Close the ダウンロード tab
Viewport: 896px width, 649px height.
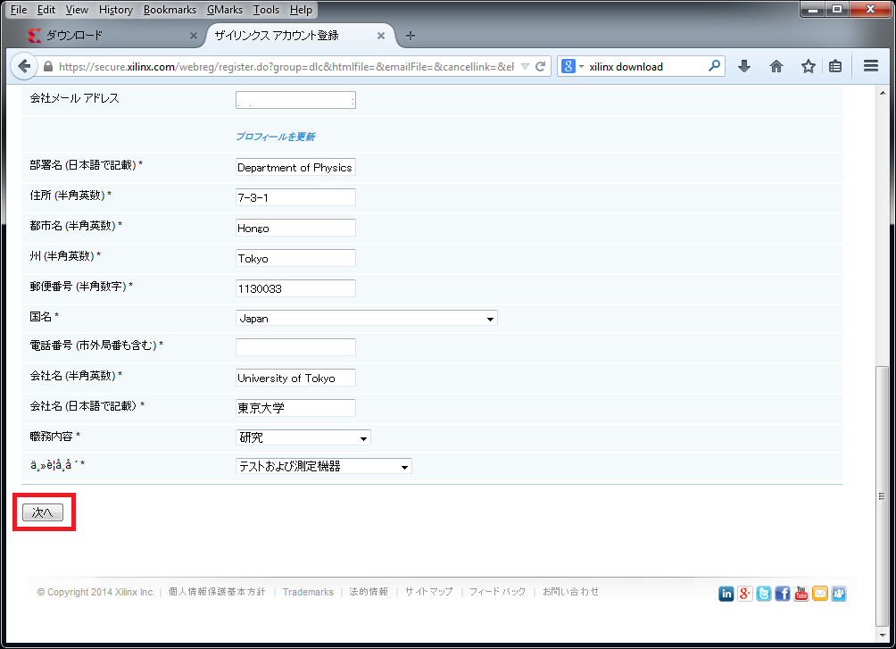click(193, 36)
